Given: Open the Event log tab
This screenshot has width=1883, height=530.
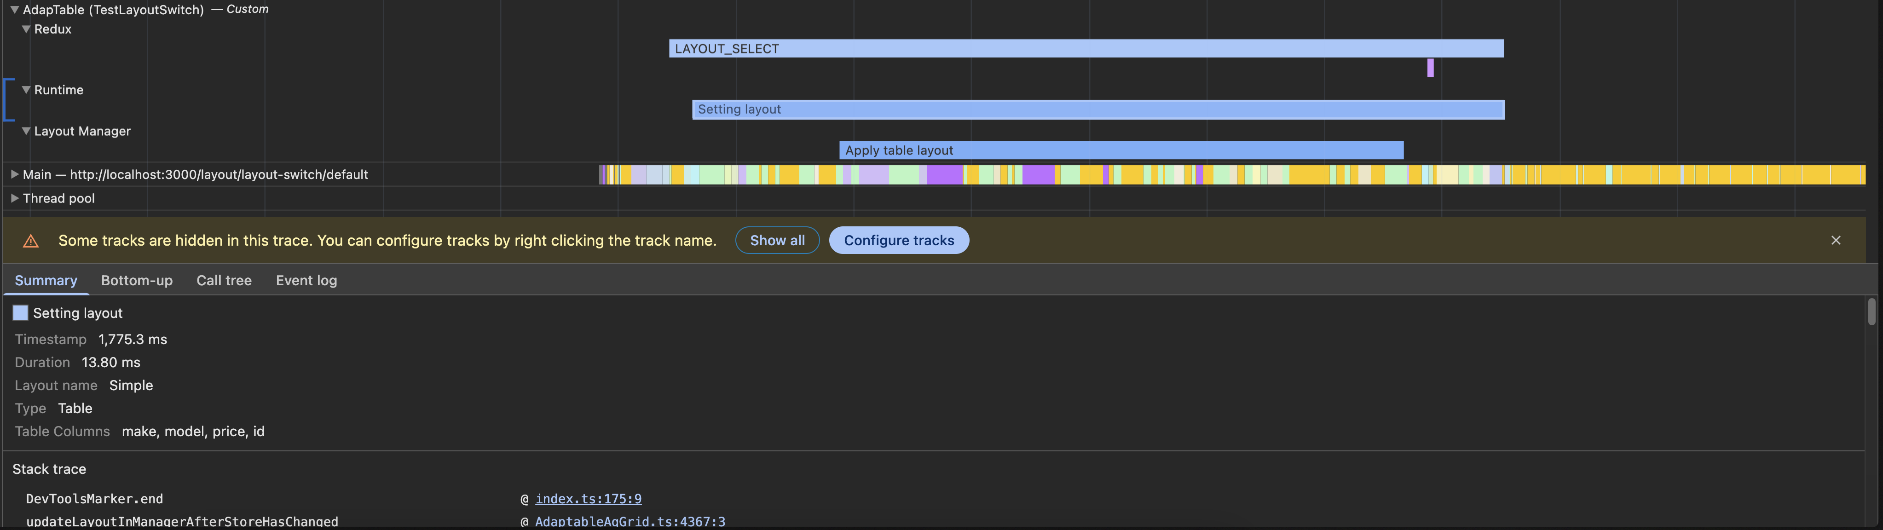Looking at the screenshot, I should click(306, 280).
